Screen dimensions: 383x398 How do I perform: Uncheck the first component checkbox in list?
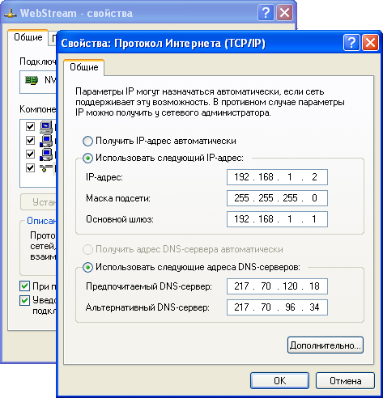click(30, 126)
